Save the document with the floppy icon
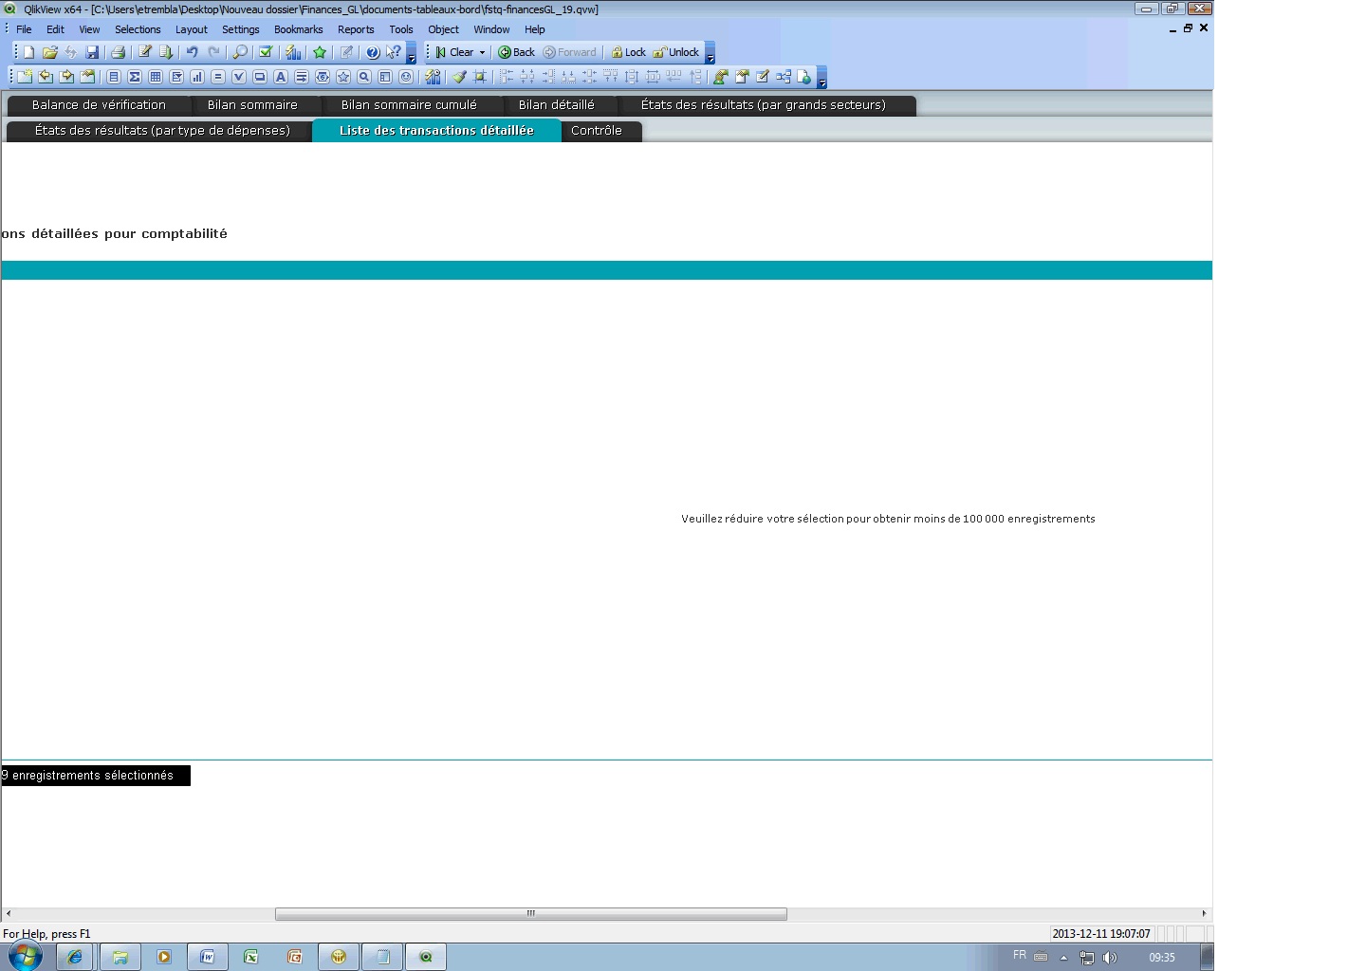Screen dimensions: 1366x971 pos(92,52)
